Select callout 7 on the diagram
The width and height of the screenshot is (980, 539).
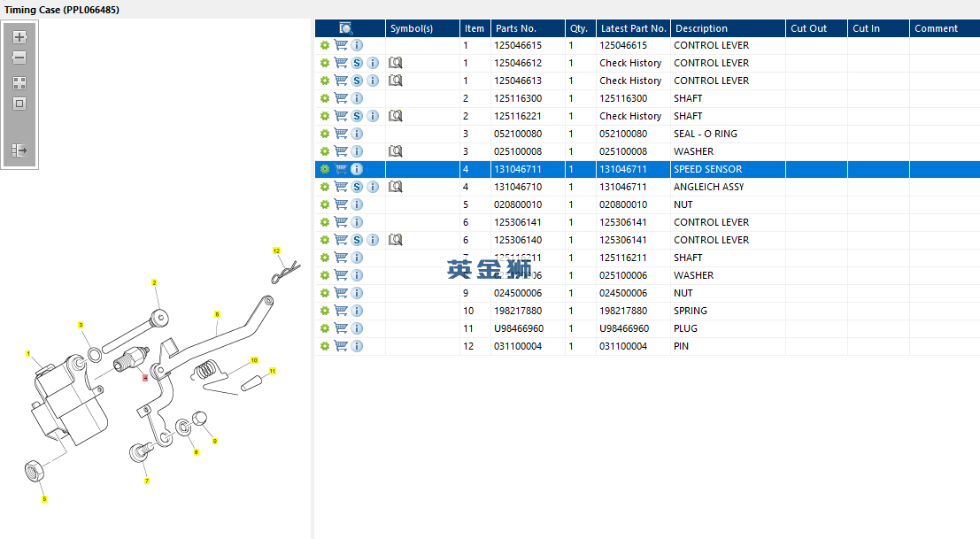(x=147, y=481)
